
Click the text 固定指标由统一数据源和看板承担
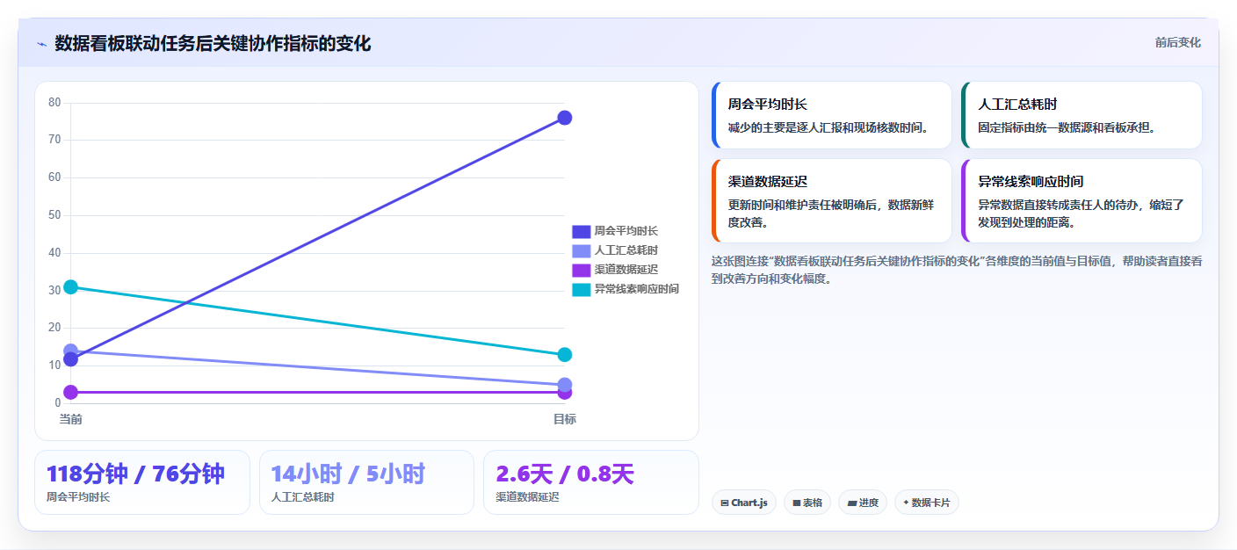click(x=1067, y=127)
